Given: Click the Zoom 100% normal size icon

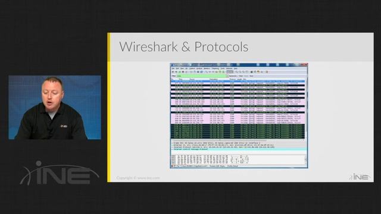Looking at the screenshot, I should [x=243, y=72].
